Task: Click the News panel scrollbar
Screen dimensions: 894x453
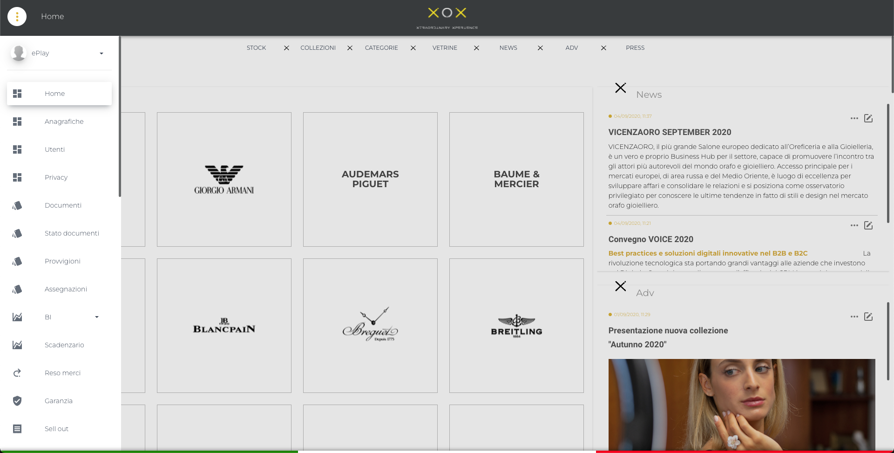Action: (x=888, y=163)
